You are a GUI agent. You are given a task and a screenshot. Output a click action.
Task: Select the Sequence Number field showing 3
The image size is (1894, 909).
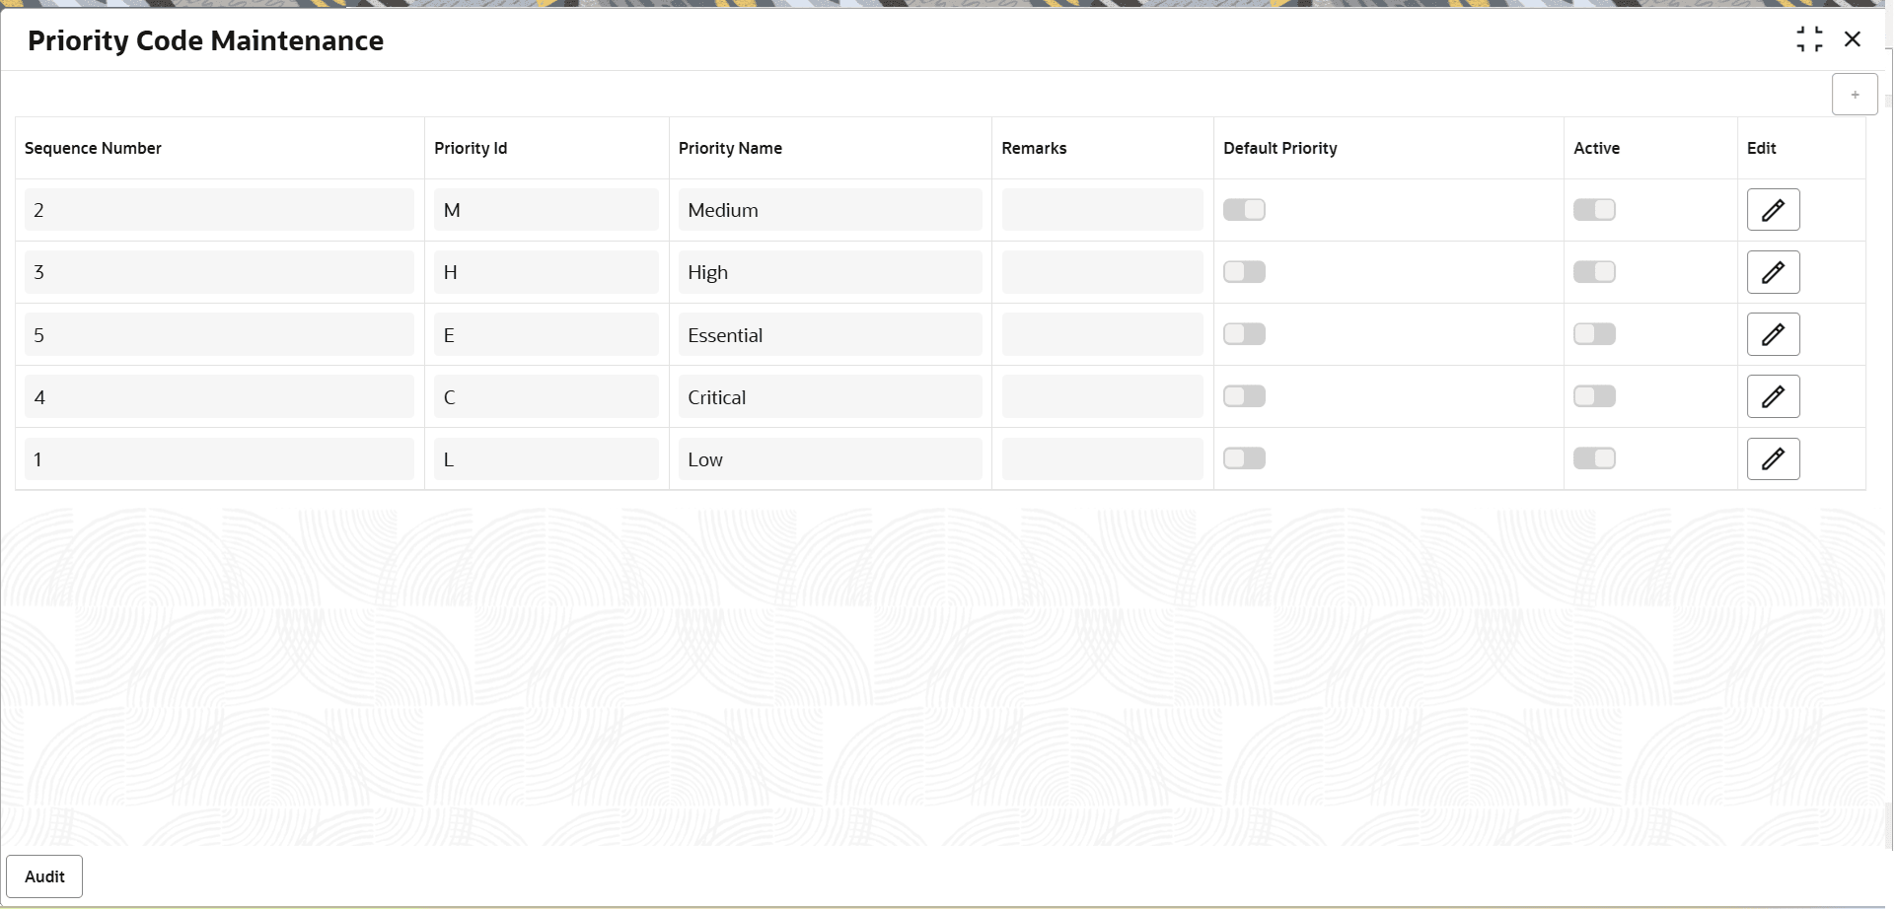click(218, 271)
